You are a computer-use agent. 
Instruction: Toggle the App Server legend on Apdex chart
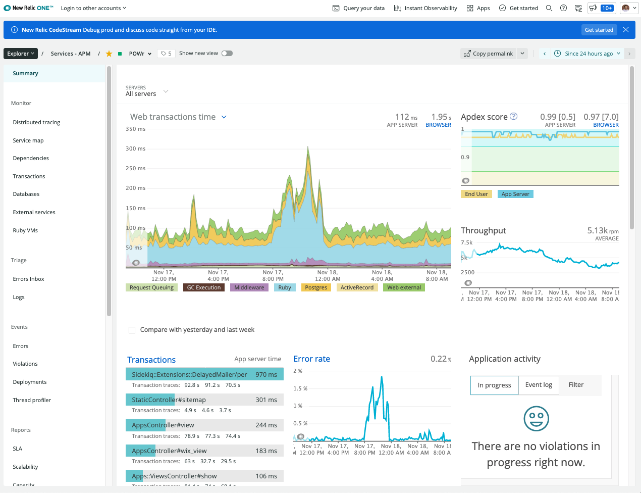click(x=515, y=193)
